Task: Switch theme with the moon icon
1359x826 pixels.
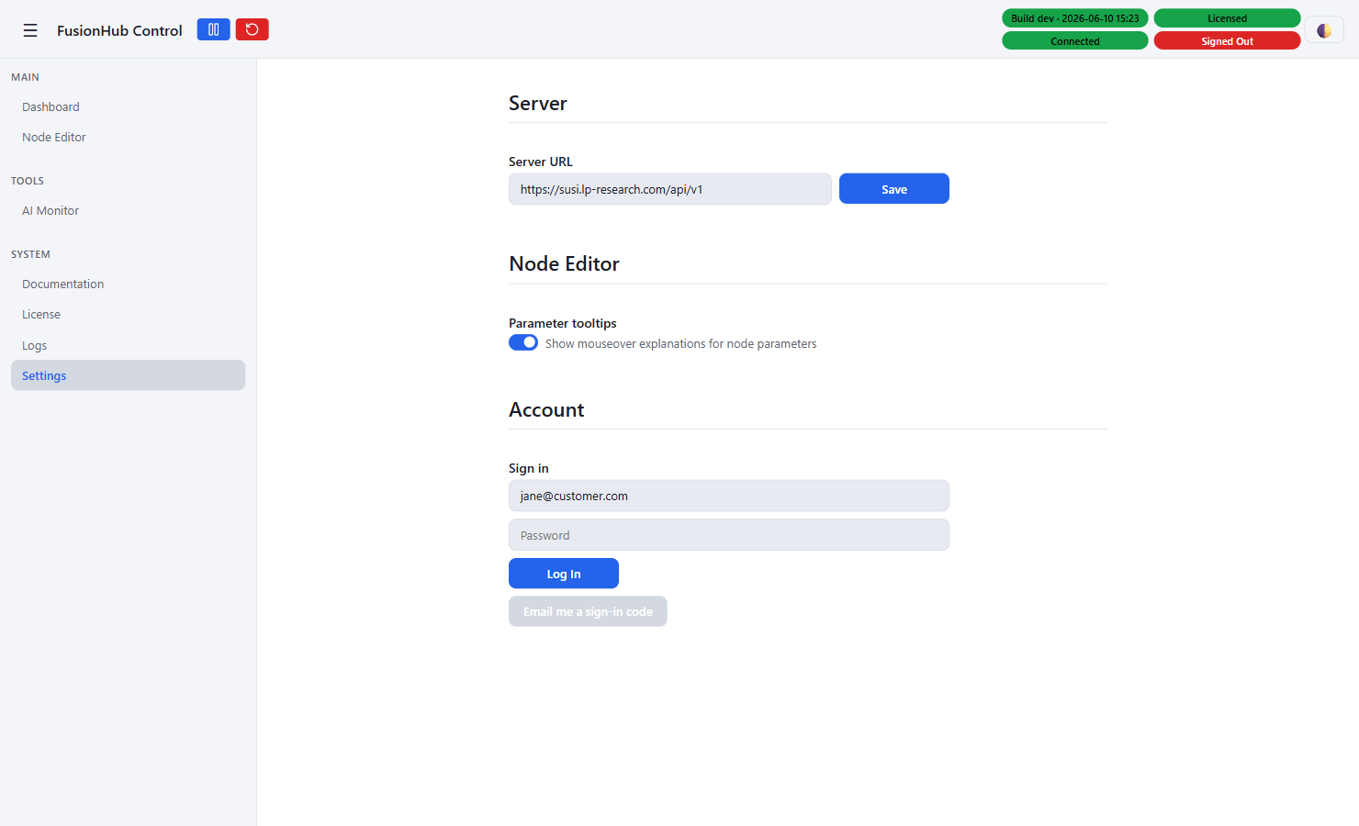Action: (1324, 30)
